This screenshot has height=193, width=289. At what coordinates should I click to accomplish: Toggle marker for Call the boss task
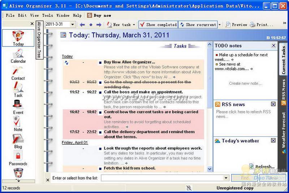100,92
